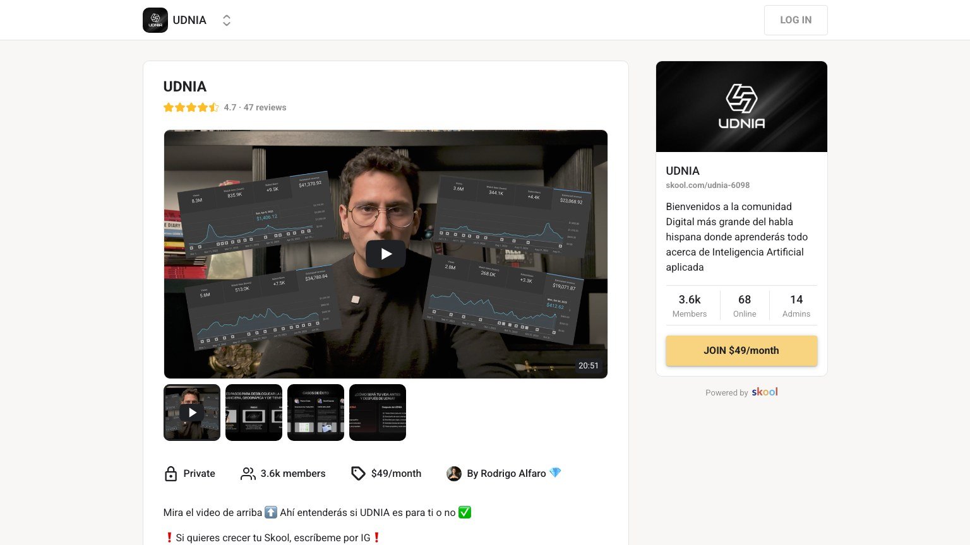Click the 'Private' label text
970x545 pixels.
pos(199,474)
